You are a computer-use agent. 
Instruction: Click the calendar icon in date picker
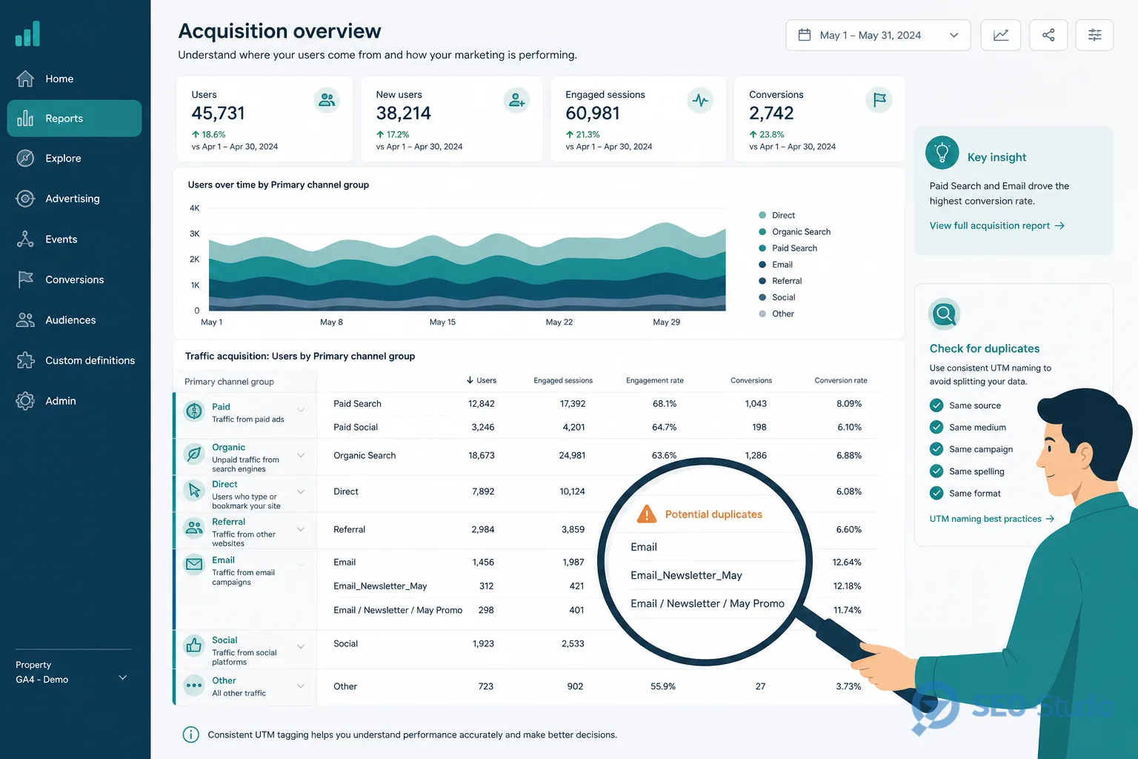[x=804, y=35]
